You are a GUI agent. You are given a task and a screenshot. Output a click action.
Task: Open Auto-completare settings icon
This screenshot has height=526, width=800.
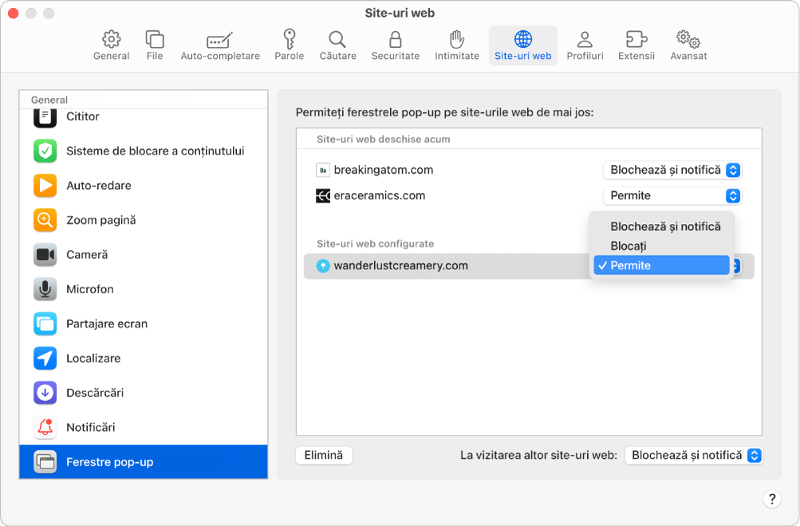(220, 40)
